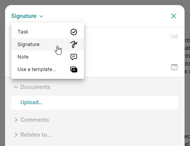Close the dialog with the X icon

pos(174,16)
